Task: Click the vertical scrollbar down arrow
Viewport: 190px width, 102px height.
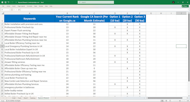Action: pyautogui.click(x=189, y=96)
